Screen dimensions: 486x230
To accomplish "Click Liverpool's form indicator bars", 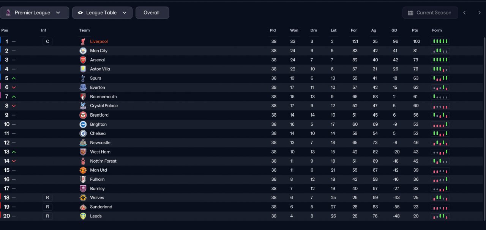I will tap(440, 41).
